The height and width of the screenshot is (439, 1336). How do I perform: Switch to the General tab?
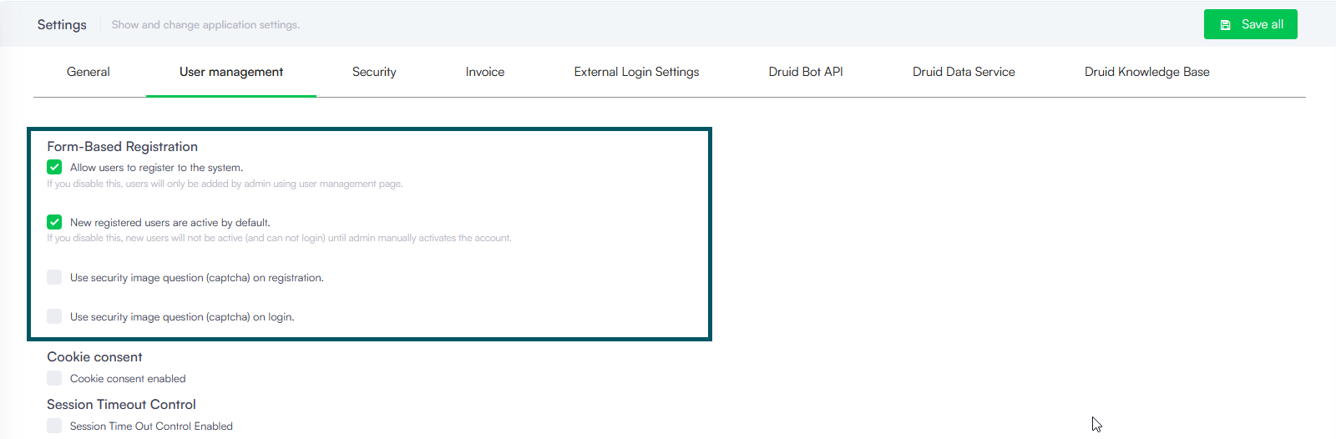(89, 72)
